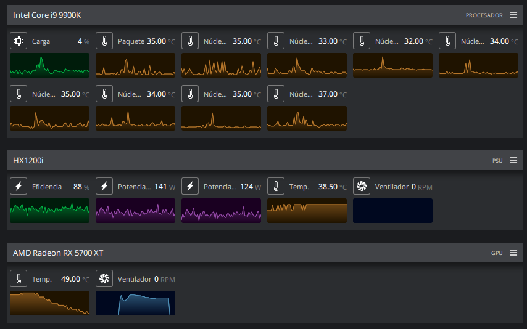
Task: Click the AMD Radeon RX 5700 XT title
Action: (58, 253)
